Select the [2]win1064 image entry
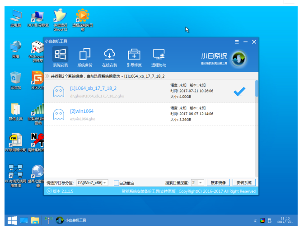 149,114
